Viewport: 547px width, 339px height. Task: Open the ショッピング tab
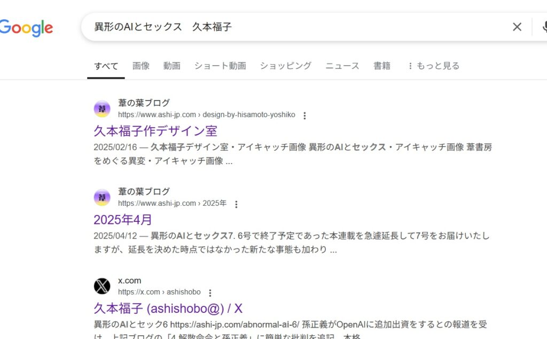[286, 66]
